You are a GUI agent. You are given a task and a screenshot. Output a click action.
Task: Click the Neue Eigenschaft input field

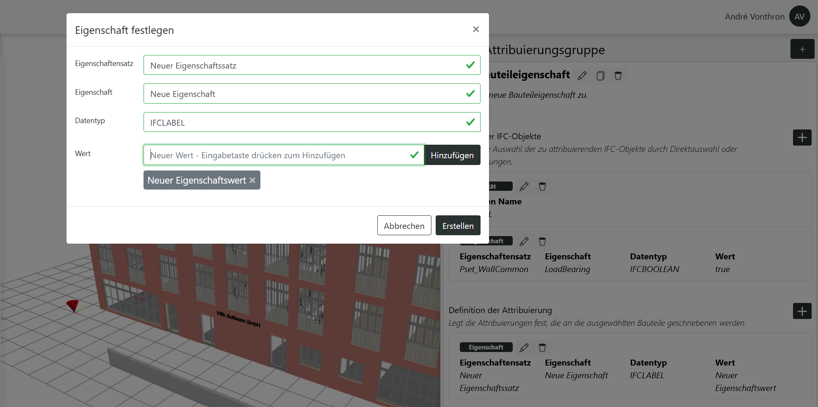[312, 93]
